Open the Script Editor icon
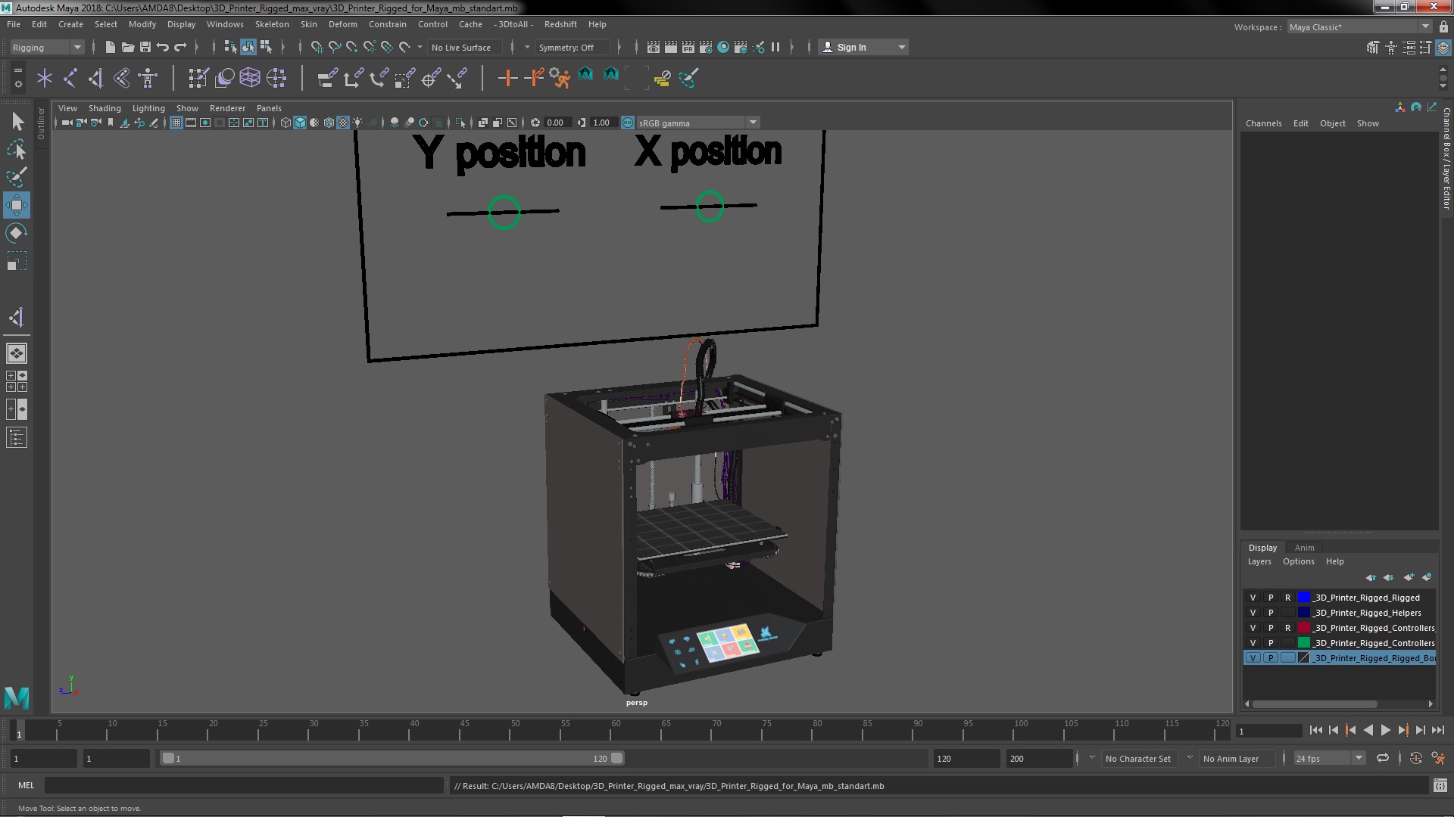This screenshot has height=817, width=1454. point(1440,786)
